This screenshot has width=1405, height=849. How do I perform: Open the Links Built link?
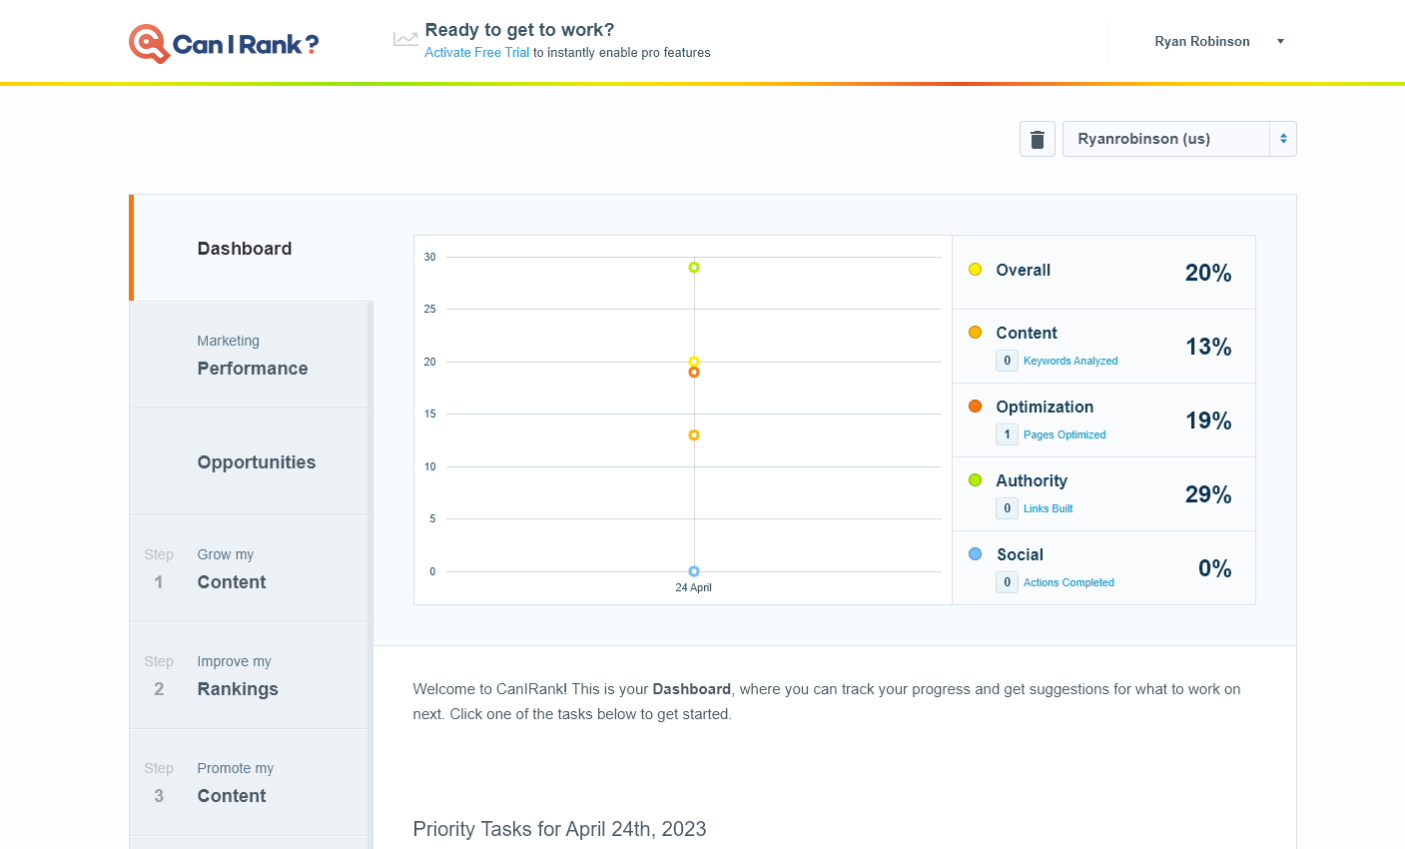pos(1048,508)
